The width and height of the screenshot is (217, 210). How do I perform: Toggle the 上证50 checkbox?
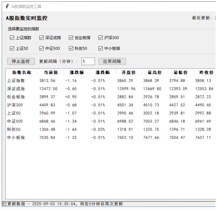pos(12,49)
